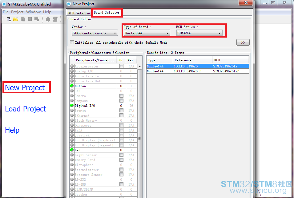This screenshot has width=294, height=198.
Task: Click the grey status dot beside Joystick
Action: click(72, 135)
